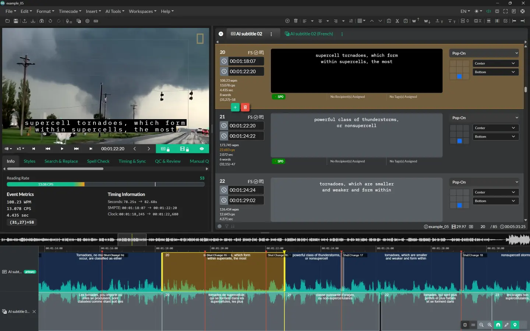
Task: Open the Timecode menu
Action: click(70, 11)
